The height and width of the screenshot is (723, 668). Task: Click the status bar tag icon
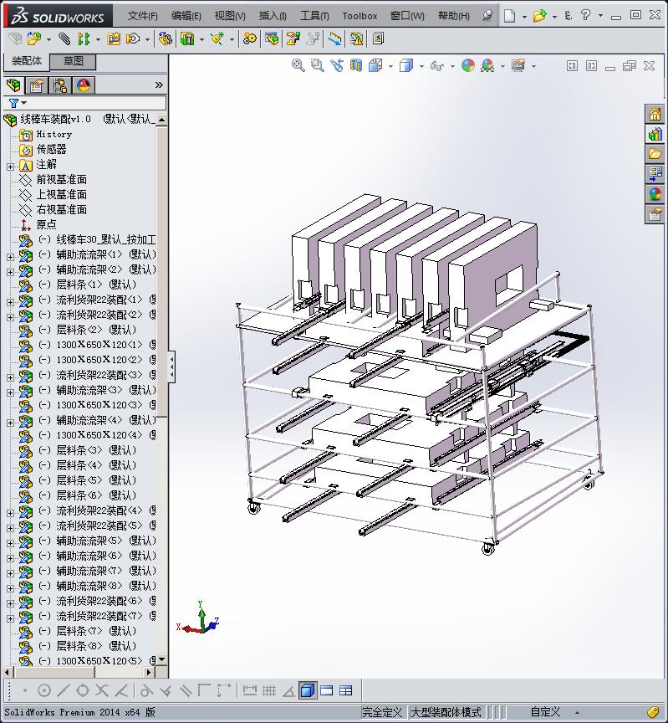pos(653,712)
